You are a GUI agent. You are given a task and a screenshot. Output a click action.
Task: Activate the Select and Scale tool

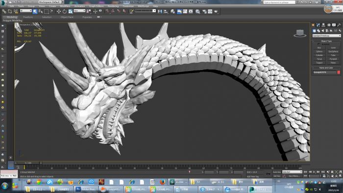(71, 11)
